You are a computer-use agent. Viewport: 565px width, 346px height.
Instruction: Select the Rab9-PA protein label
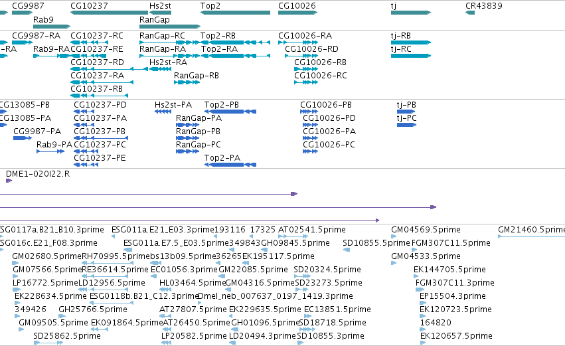(54, 145)
